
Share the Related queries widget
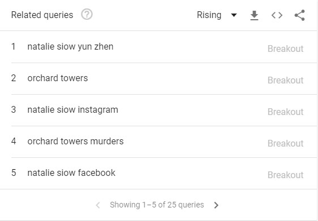tap(299, 15)
